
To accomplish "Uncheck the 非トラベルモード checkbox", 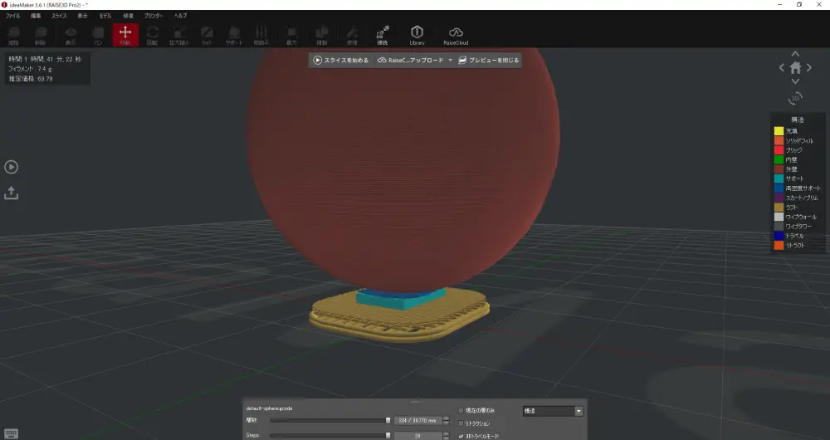I will click(461, 435).
